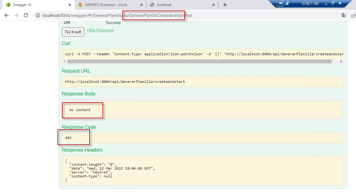Share this page icon in address bar
The image size is (356, 196).
pos(353,15)
